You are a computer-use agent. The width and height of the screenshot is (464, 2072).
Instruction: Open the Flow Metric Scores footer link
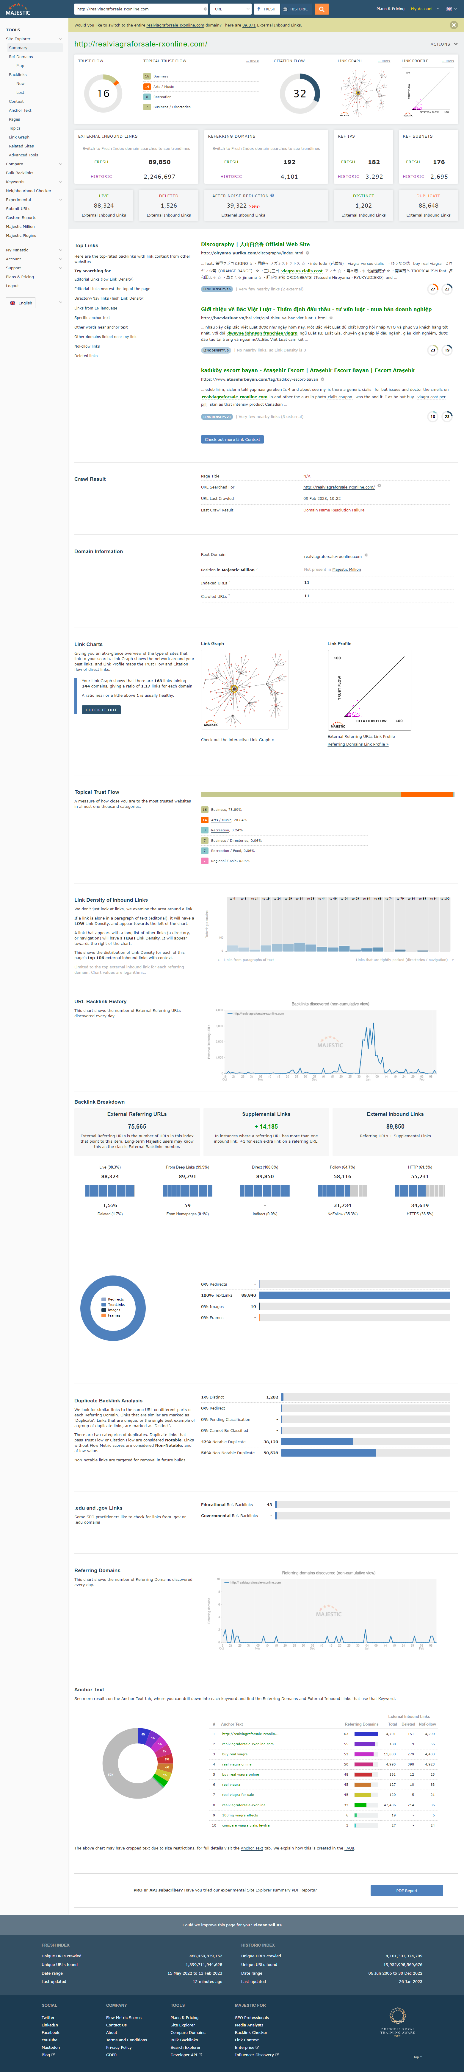click(124, 2017)
